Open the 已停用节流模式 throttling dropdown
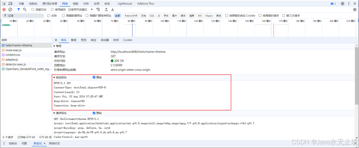359x148 pixels. pos(80,10)
